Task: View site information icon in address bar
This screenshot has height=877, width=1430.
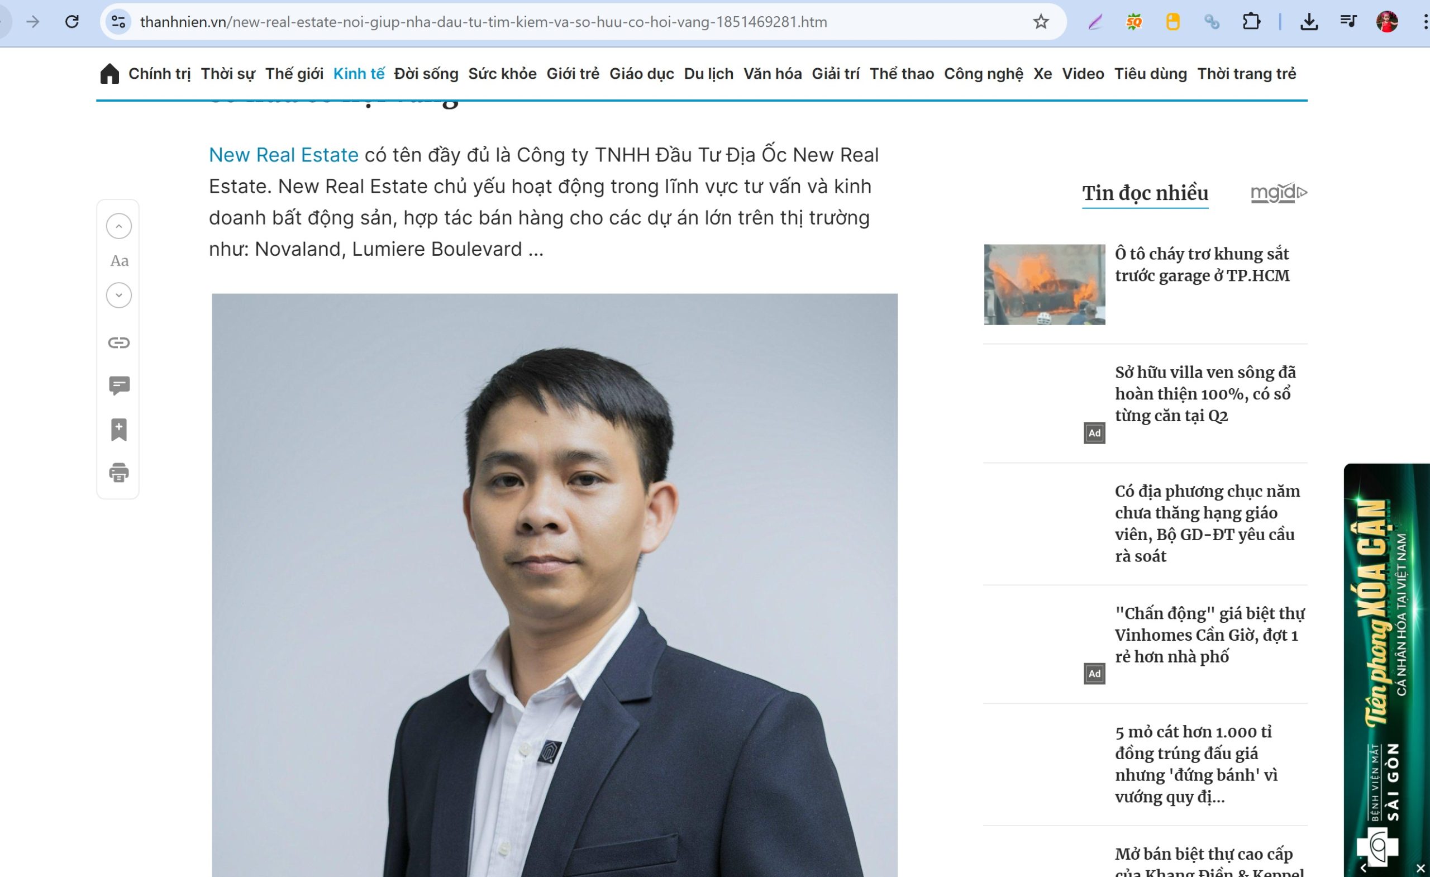Action: tap(118, 22)
